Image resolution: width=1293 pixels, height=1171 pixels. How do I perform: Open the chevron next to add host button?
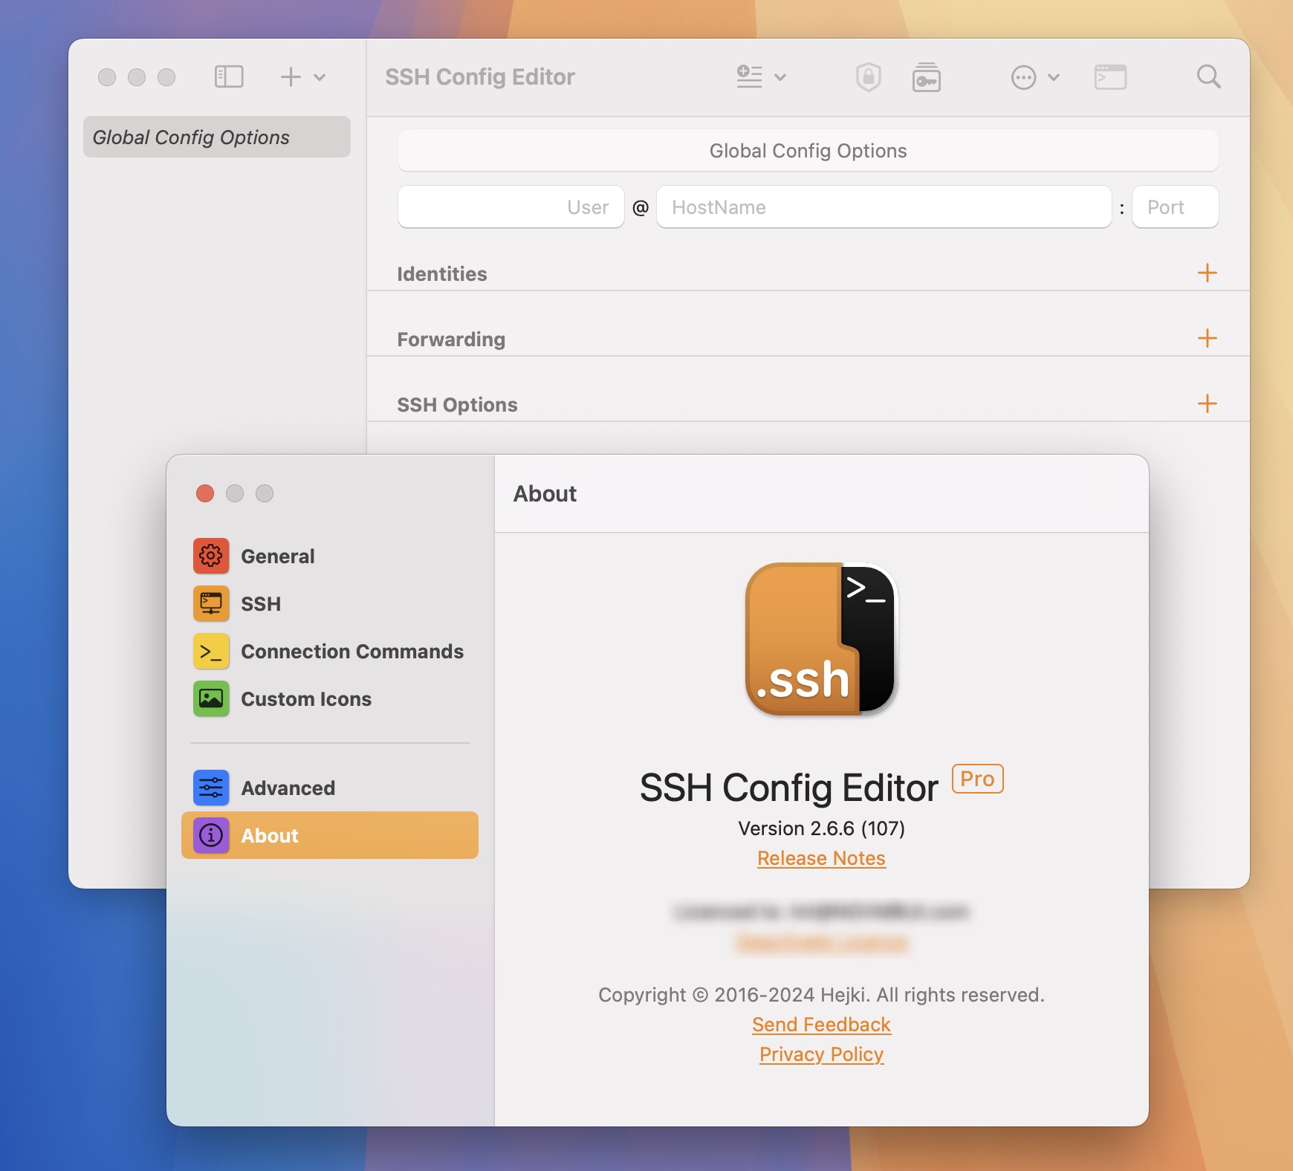click(x=320, y=77)
